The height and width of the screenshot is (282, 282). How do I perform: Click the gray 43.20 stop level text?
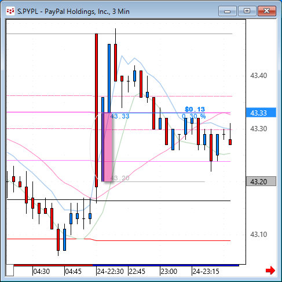click(120, 178)
